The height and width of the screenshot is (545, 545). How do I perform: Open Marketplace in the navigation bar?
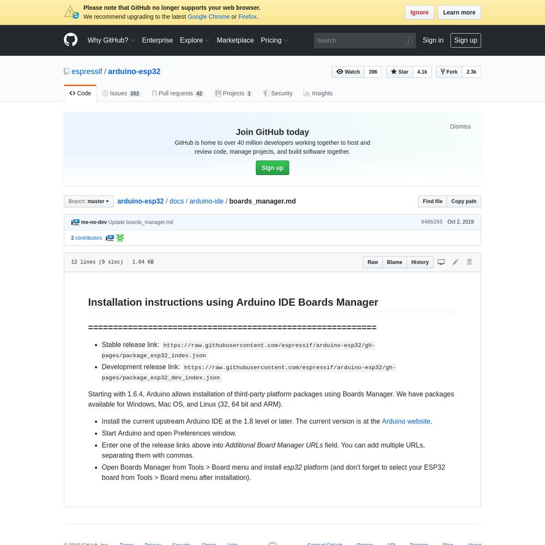coord(235,40)
